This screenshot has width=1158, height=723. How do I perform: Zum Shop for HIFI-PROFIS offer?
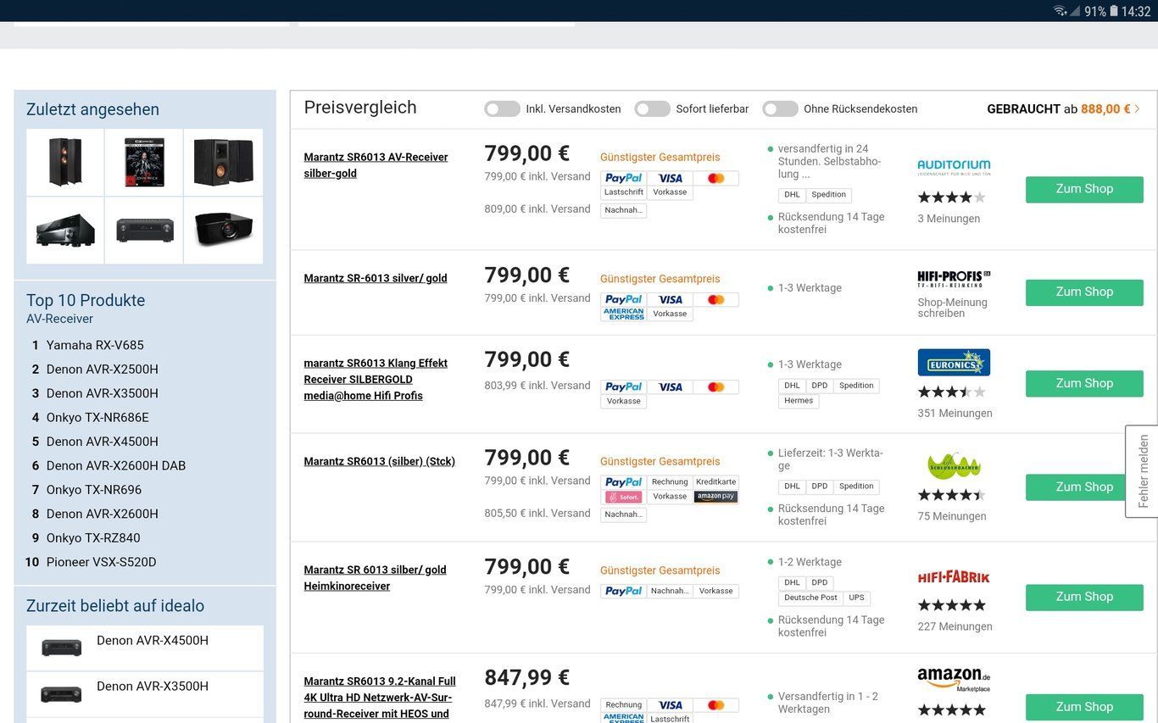pyautogui.click(x=1084, y=292)
